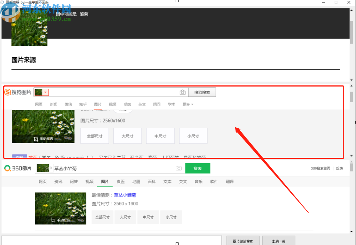Click the camera icon in 360 search box
Viewport: 356px width, 245px height.
click(179, 168)
